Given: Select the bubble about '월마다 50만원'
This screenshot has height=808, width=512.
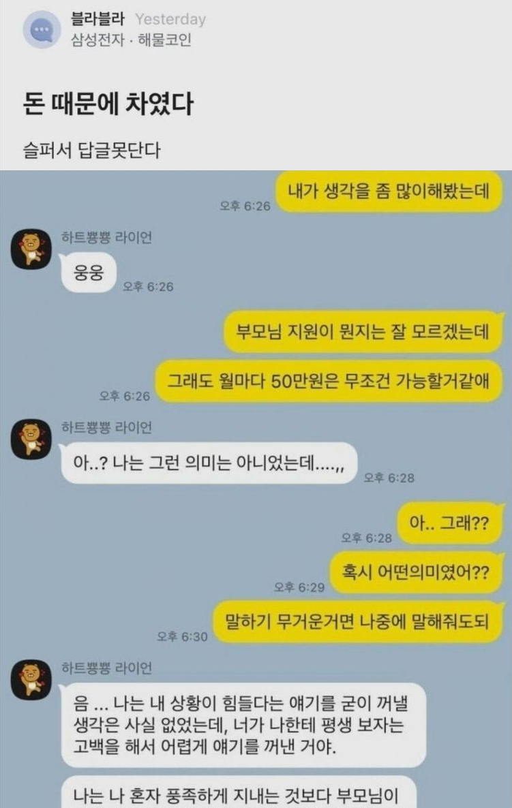Looking at the screenshot, I should point(329,382).
